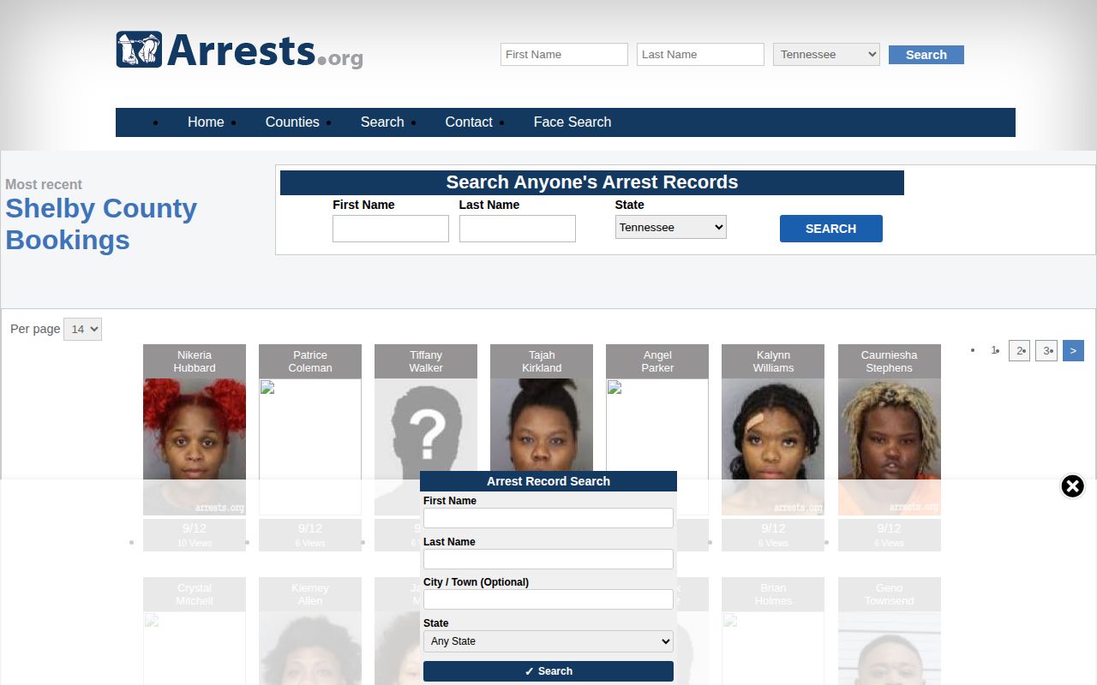The width and height of the screenshot is (1097, 685).
Task: Open the Face Search menu item
Action: click(572, 122)
